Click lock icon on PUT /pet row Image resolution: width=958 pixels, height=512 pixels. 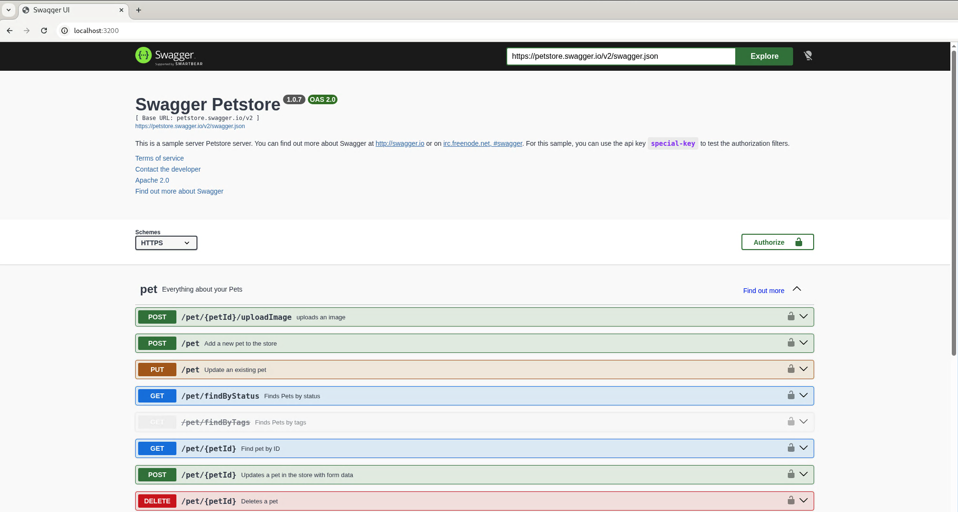click(x=791, y=369)
